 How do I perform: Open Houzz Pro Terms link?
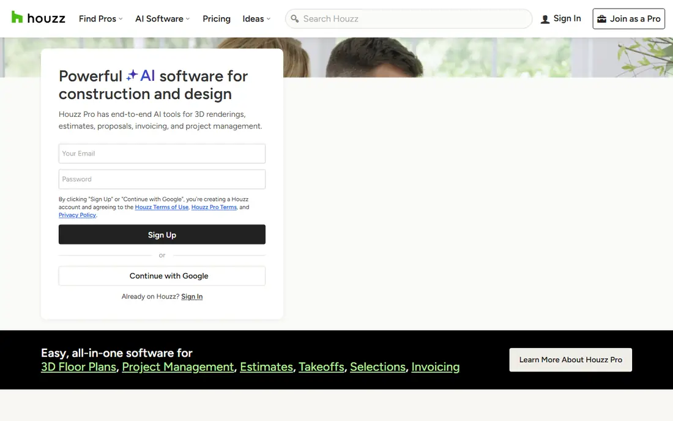pyautogui.click(x=214, y=207)
